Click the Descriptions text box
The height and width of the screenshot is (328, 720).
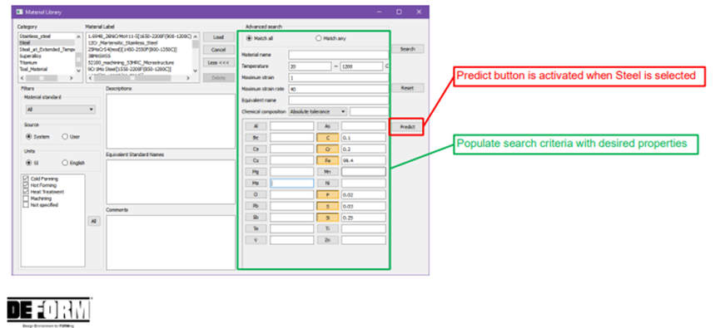point(171,121)
